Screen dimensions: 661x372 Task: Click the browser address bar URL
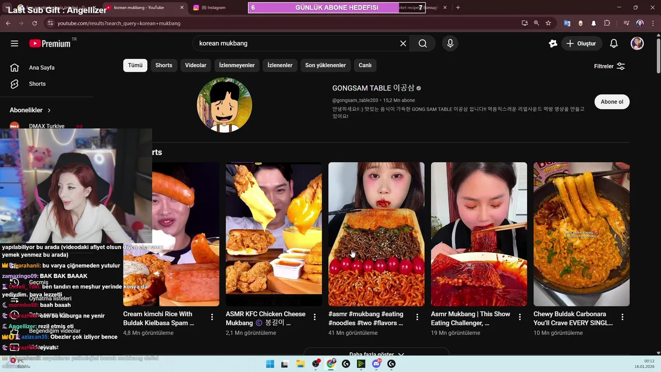point(119,23)
